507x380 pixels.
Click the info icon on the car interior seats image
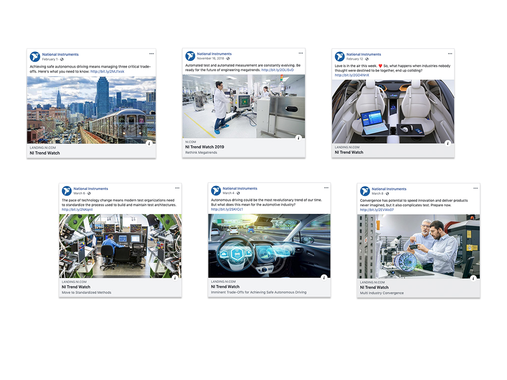tap(448, 143)
